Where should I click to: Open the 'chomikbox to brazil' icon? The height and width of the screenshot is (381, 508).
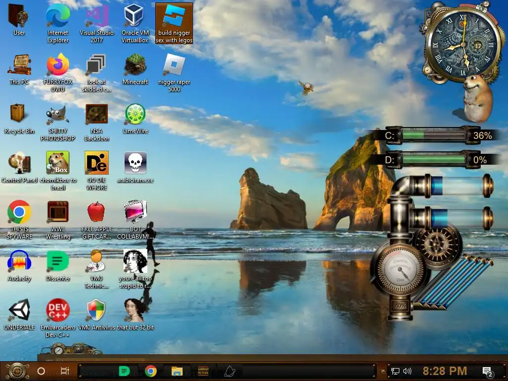(x=58, y=171)
